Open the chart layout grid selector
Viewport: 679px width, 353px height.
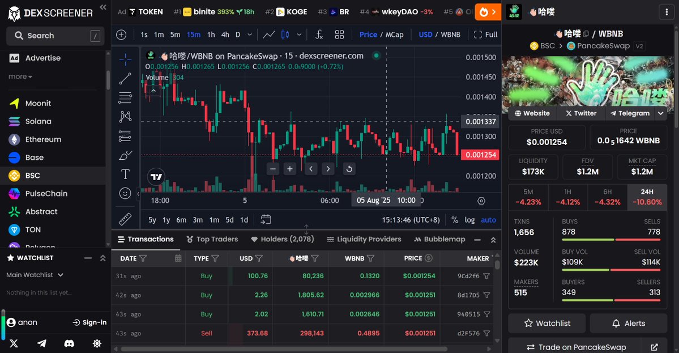pyautogui.click(x=340, y=35)
